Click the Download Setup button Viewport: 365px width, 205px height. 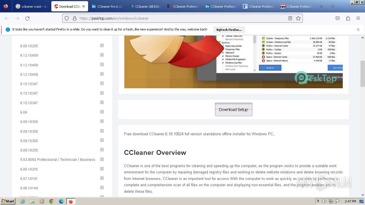click(234, 109)
